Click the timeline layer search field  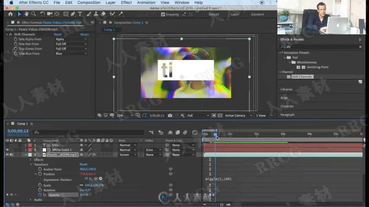pos(89,132)
